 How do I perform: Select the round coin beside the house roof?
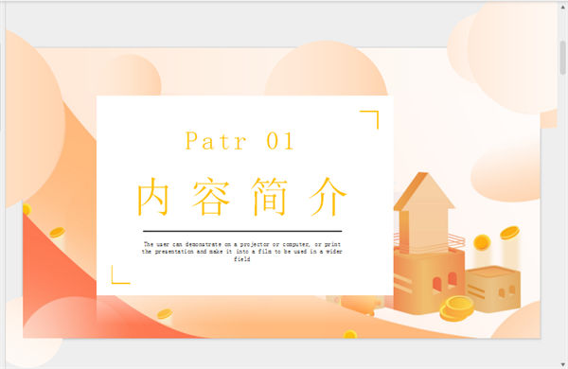tap(482, 242)
